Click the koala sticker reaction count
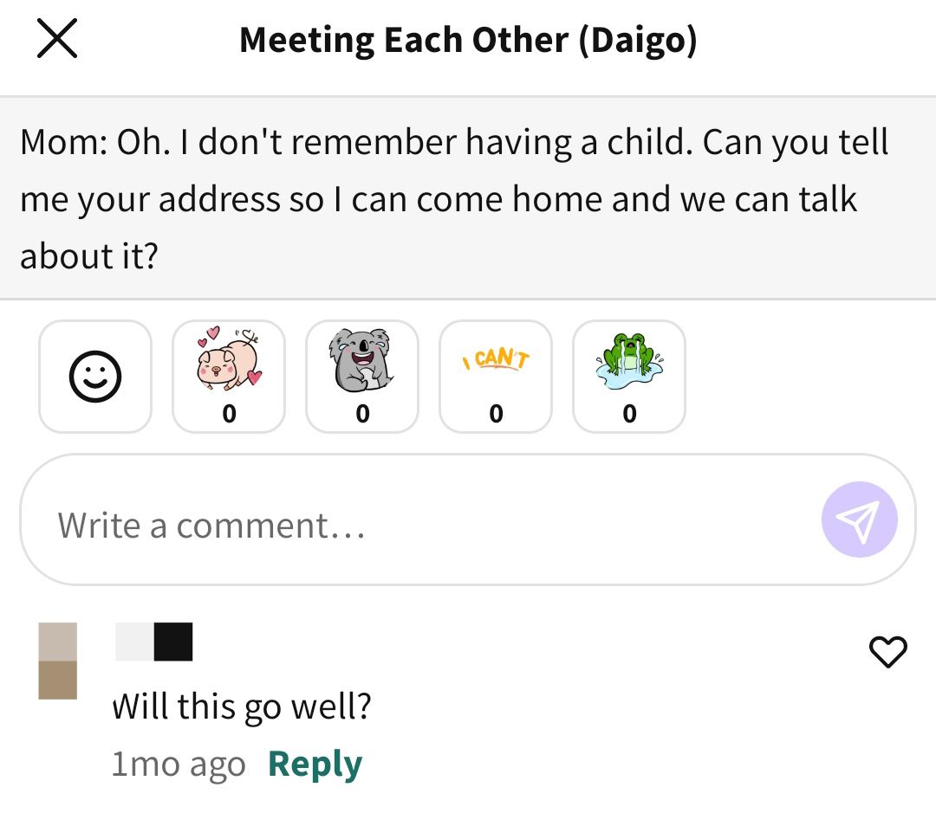The width and height of the screenshot is (936, 813). [362, 413]
